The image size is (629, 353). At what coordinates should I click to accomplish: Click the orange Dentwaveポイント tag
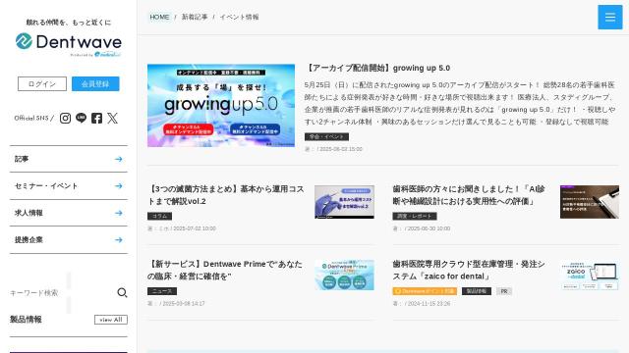click(x=425, y=291)
